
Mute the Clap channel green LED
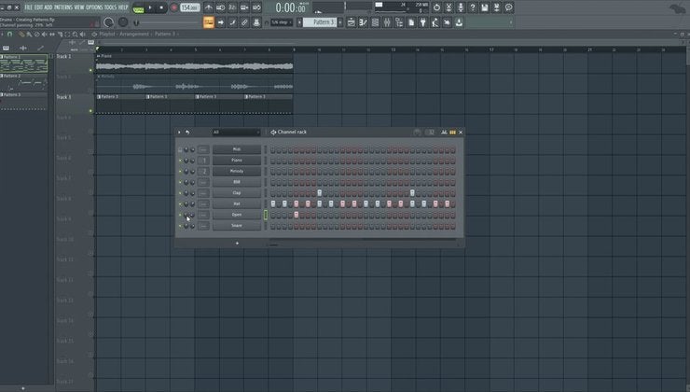pyautogui.click(x=180, y=193)
